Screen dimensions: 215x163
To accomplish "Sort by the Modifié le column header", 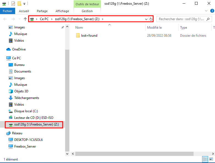I will [154, 28].
